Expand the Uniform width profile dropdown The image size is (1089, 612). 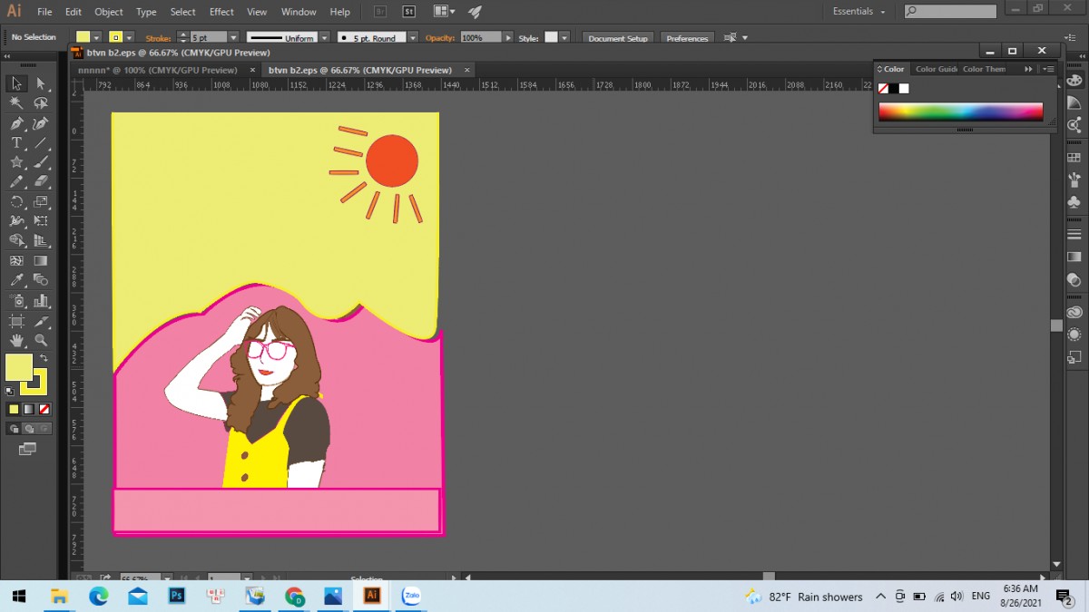click(323, 38)
